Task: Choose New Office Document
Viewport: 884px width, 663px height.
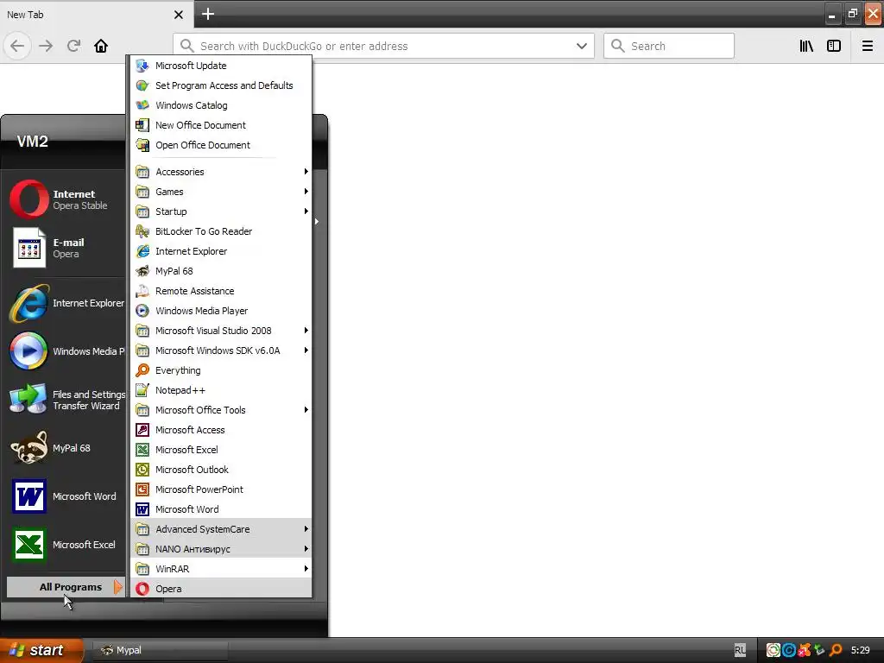Action: click(221, 124)
